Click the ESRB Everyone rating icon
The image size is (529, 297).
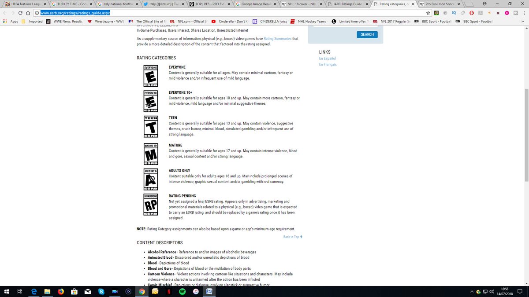[151, 76]
